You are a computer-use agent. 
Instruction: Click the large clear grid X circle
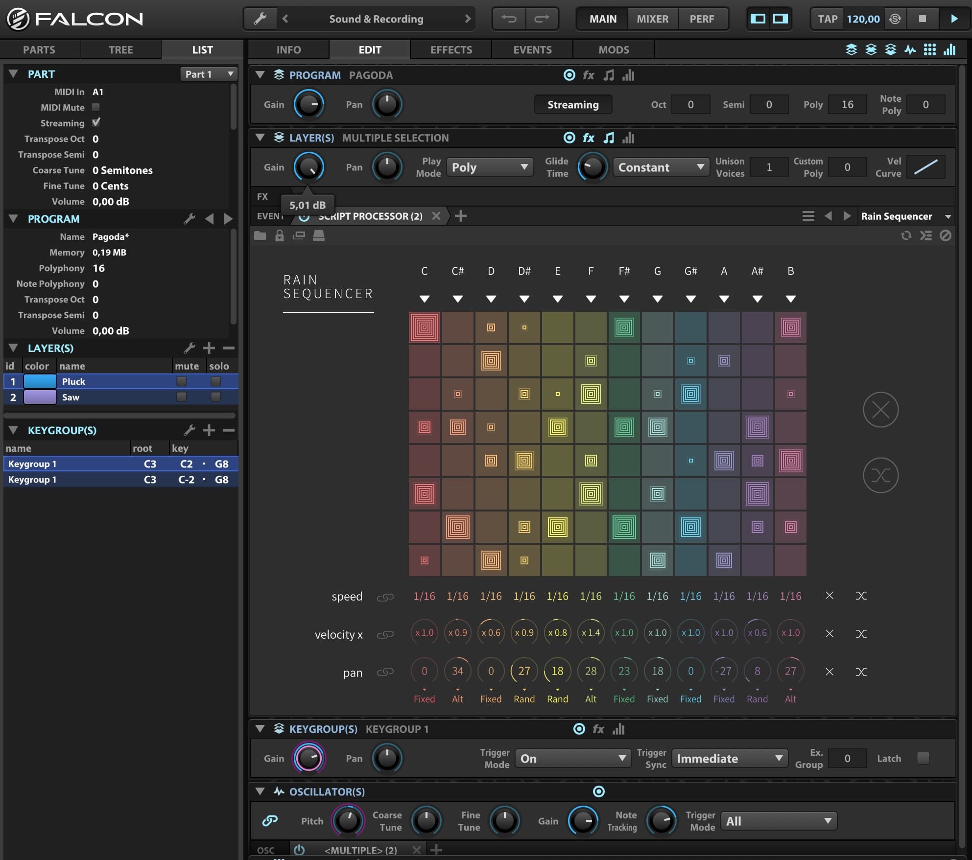coord(880,410)
